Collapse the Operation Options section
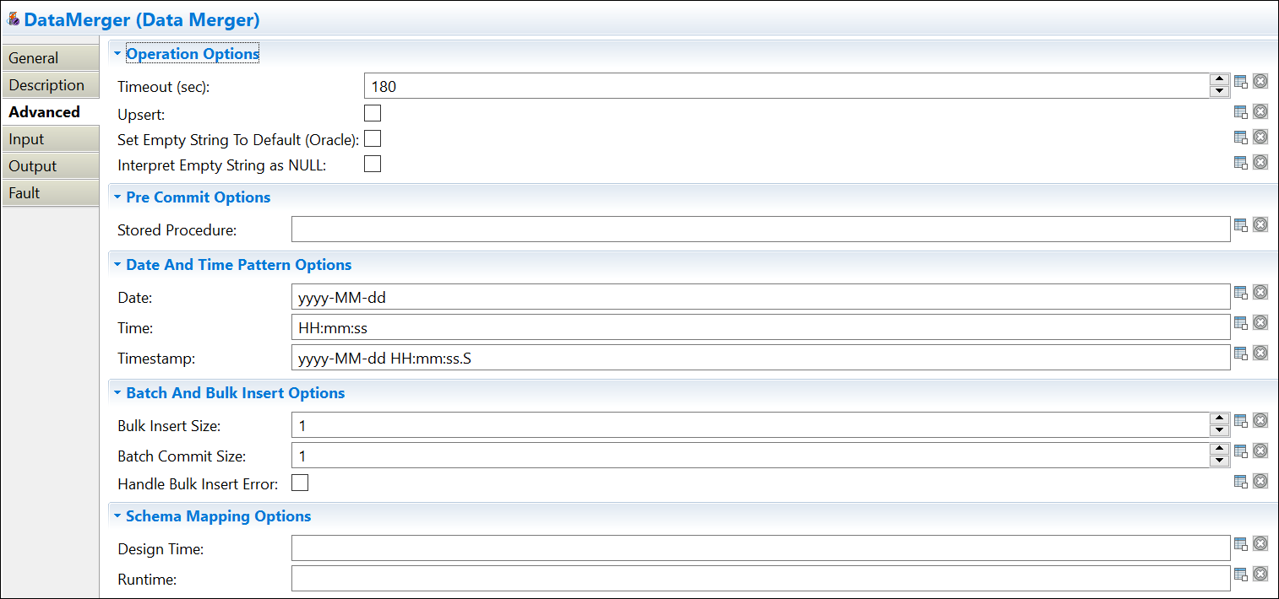The height and width of the screenshot is (599, 1279). [117, 54]
